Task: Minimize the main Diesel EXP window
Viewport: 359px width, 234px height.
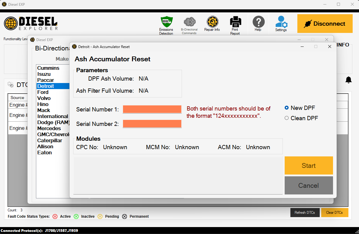Action: click(x=325, y=4)
